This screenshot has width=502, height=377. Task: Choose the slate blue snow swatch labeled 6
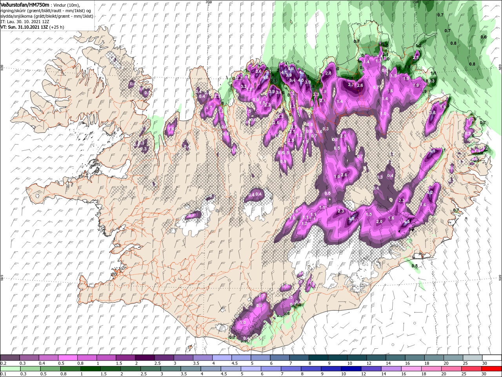[280, 358]
